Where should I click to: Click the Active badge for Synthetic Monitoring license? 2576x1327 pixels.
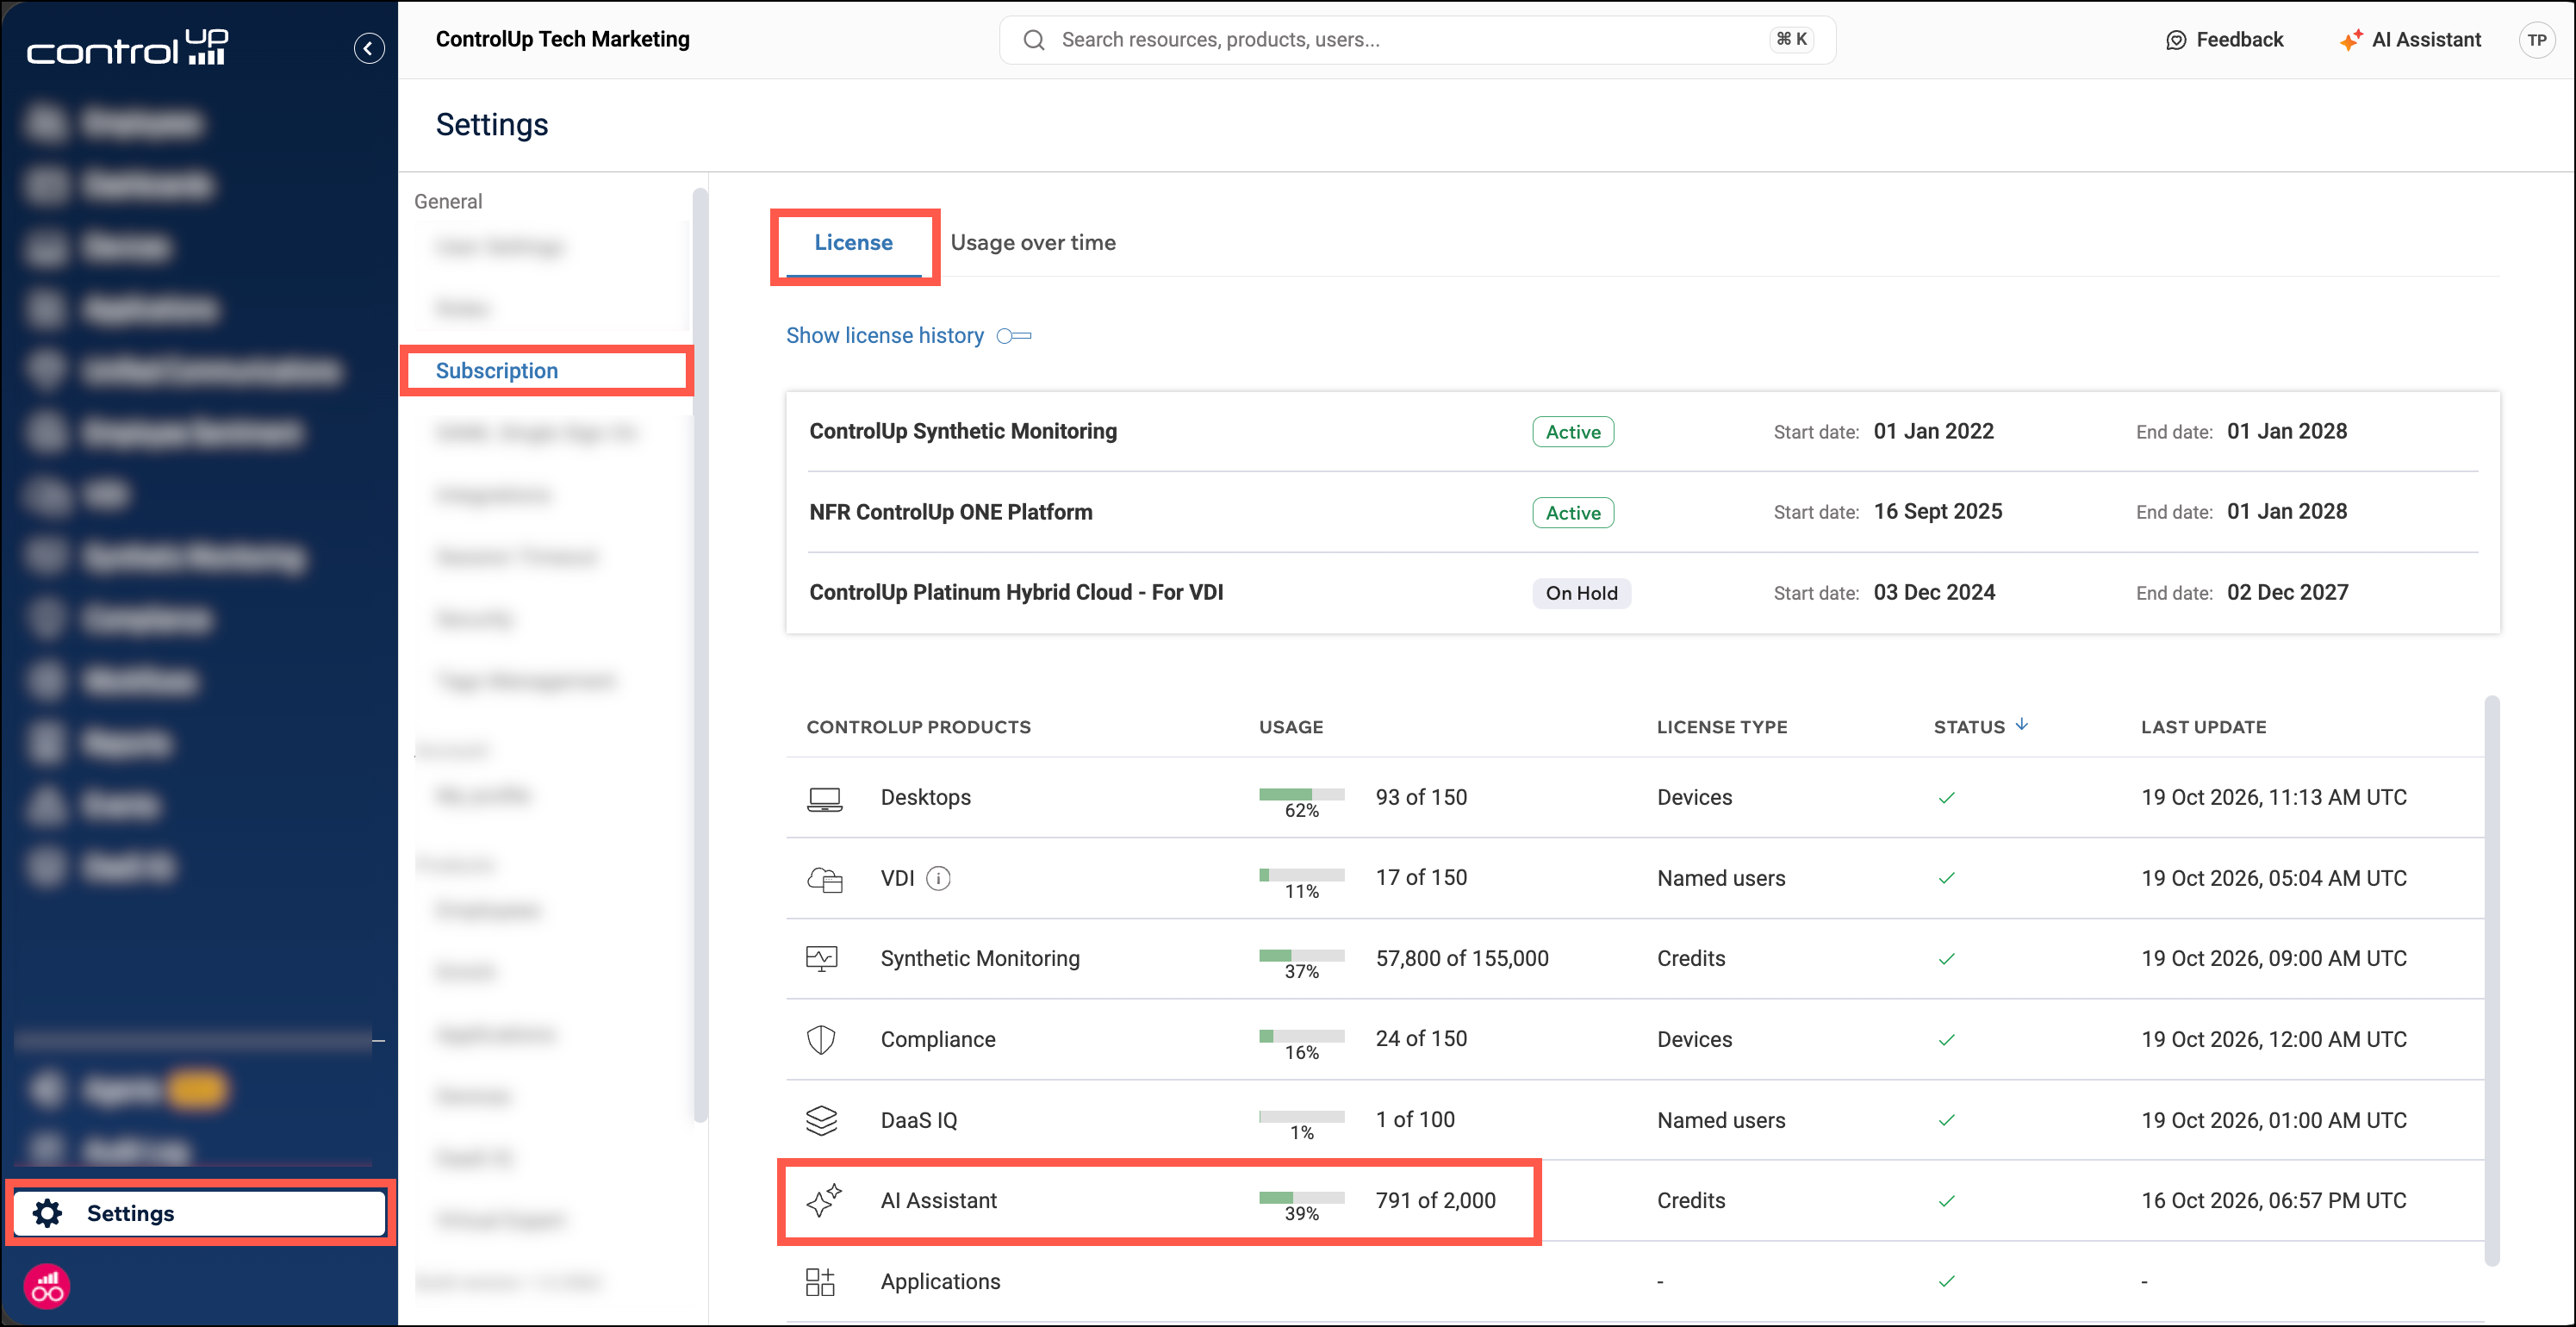(x=1573, y=432)
